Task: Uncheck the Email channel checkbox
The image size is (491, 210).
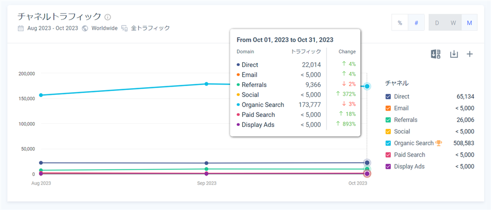Action: [x=388, y=108]
